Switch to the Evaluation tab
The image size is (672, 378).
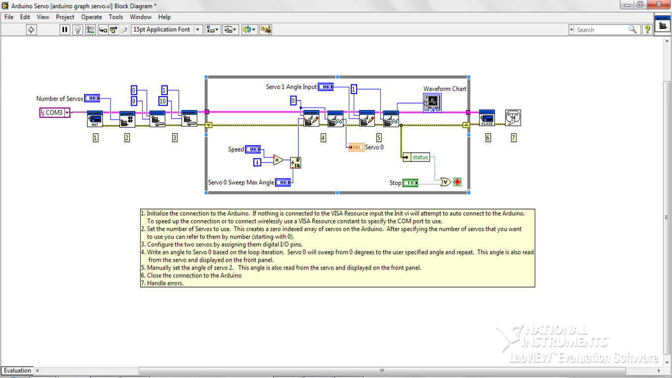[x=17, y=370]
